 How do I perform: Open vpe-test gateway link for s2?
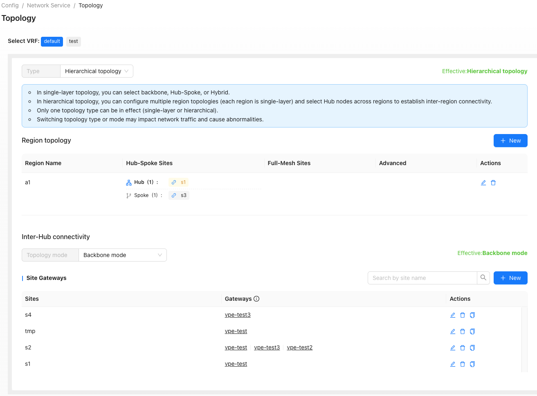pyautogui.click(x=236, y=347)
